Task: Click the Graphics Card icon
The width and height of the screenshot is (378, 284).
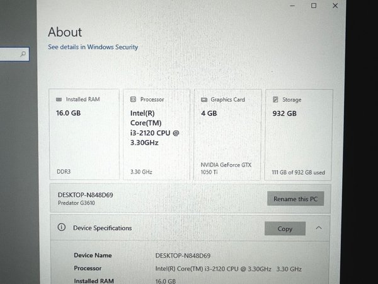Action: tap(203, 100)
